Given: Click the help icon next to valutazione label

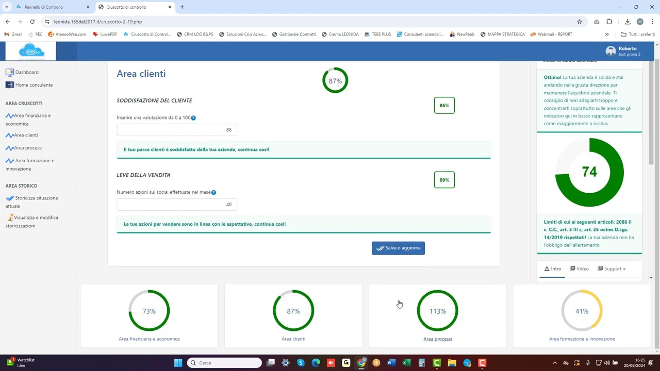Looking at the screenshot, I should pyautogui.click(x=193, y=118).
